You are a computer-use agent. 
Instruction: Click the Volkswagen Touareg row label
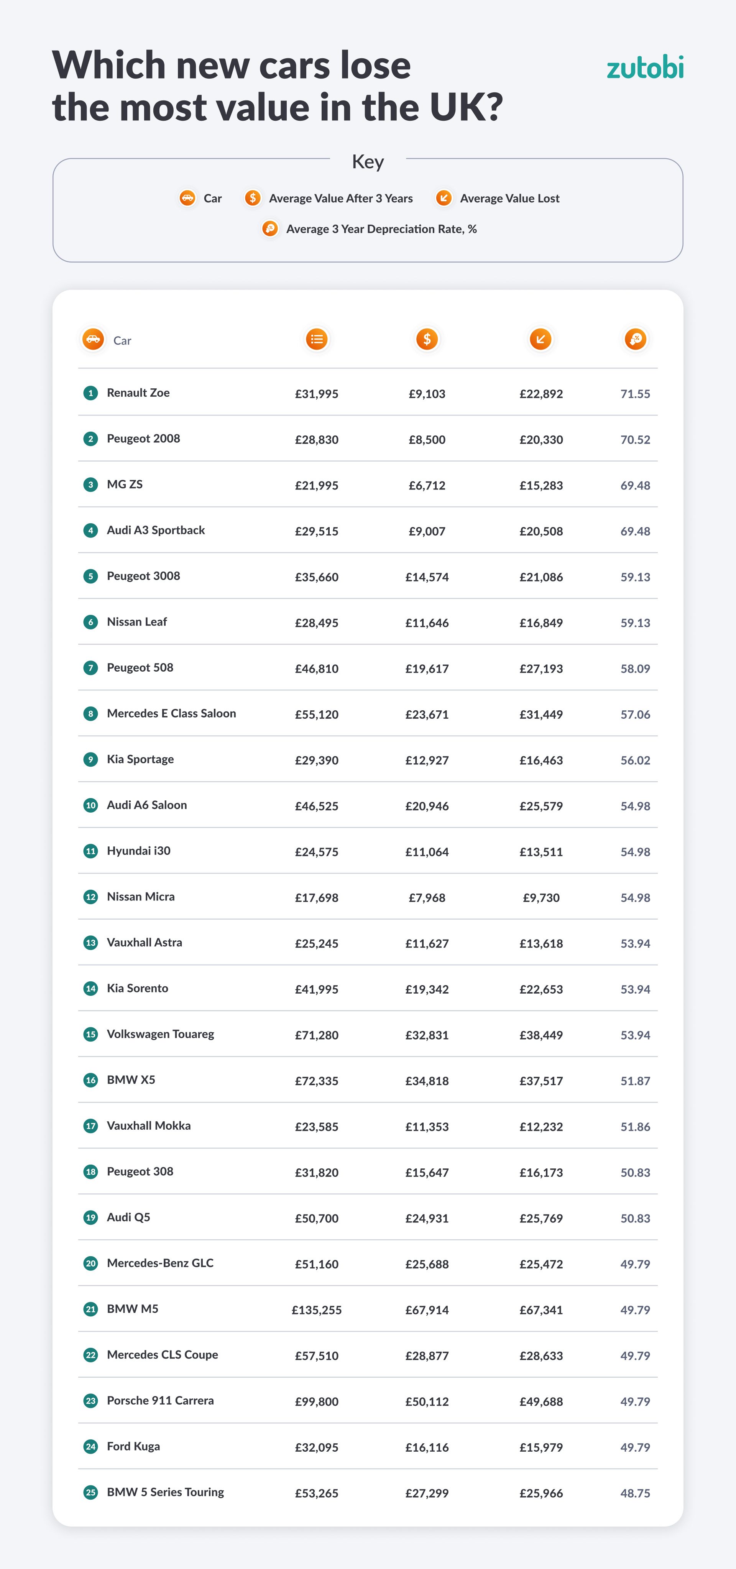(160, 1033)
